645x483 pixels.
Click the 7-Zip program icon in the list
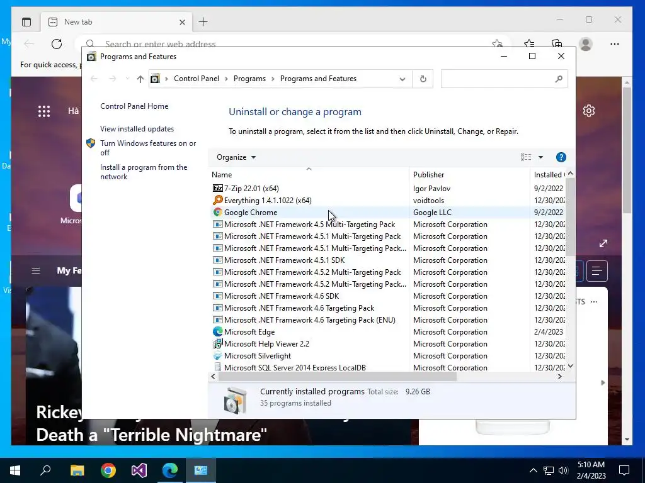[217, 189]
